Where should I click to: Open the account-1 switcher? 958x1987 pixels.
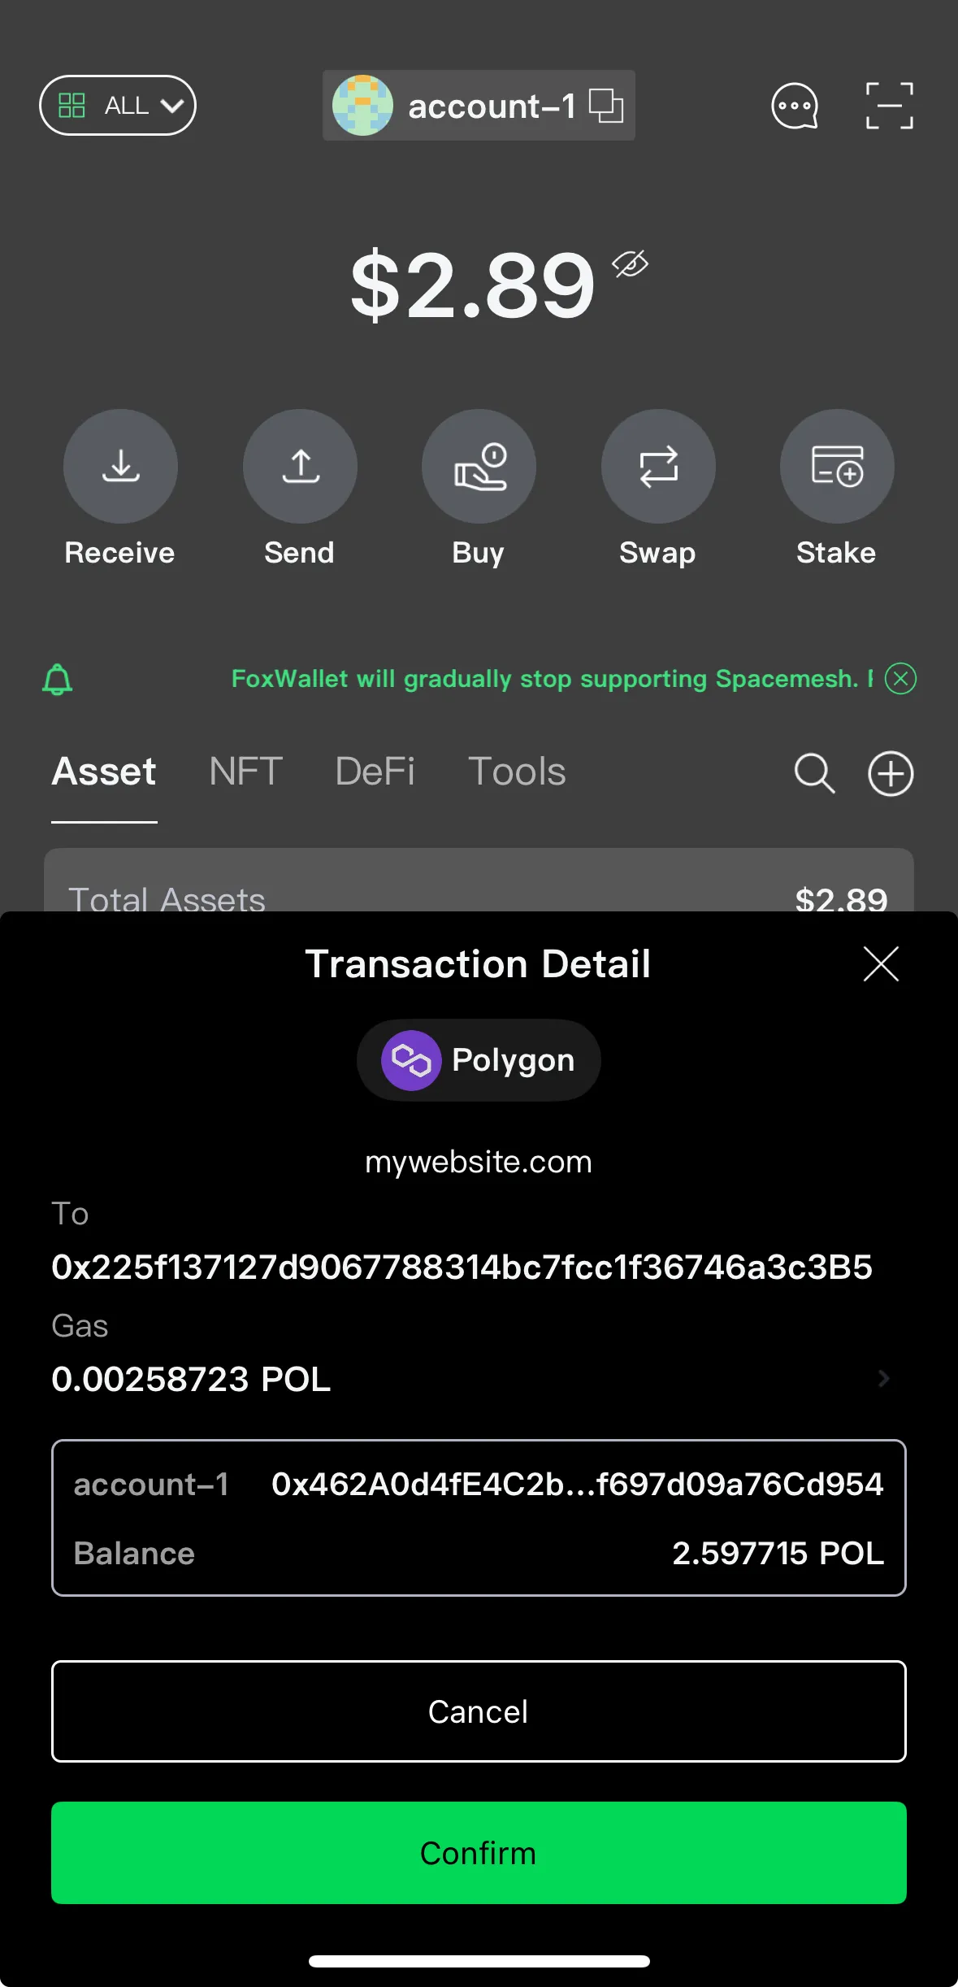coord(479,106)
